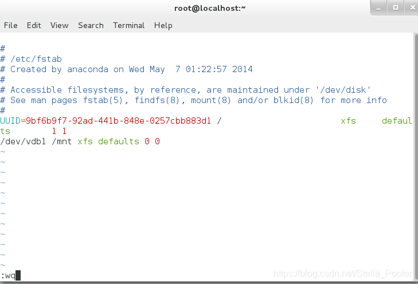Image resolution: width=418 pixels, height=284 pixels.
Task: Click 'defaults' on the /dev/vdb1 line
Action: [x=119, y=141]
